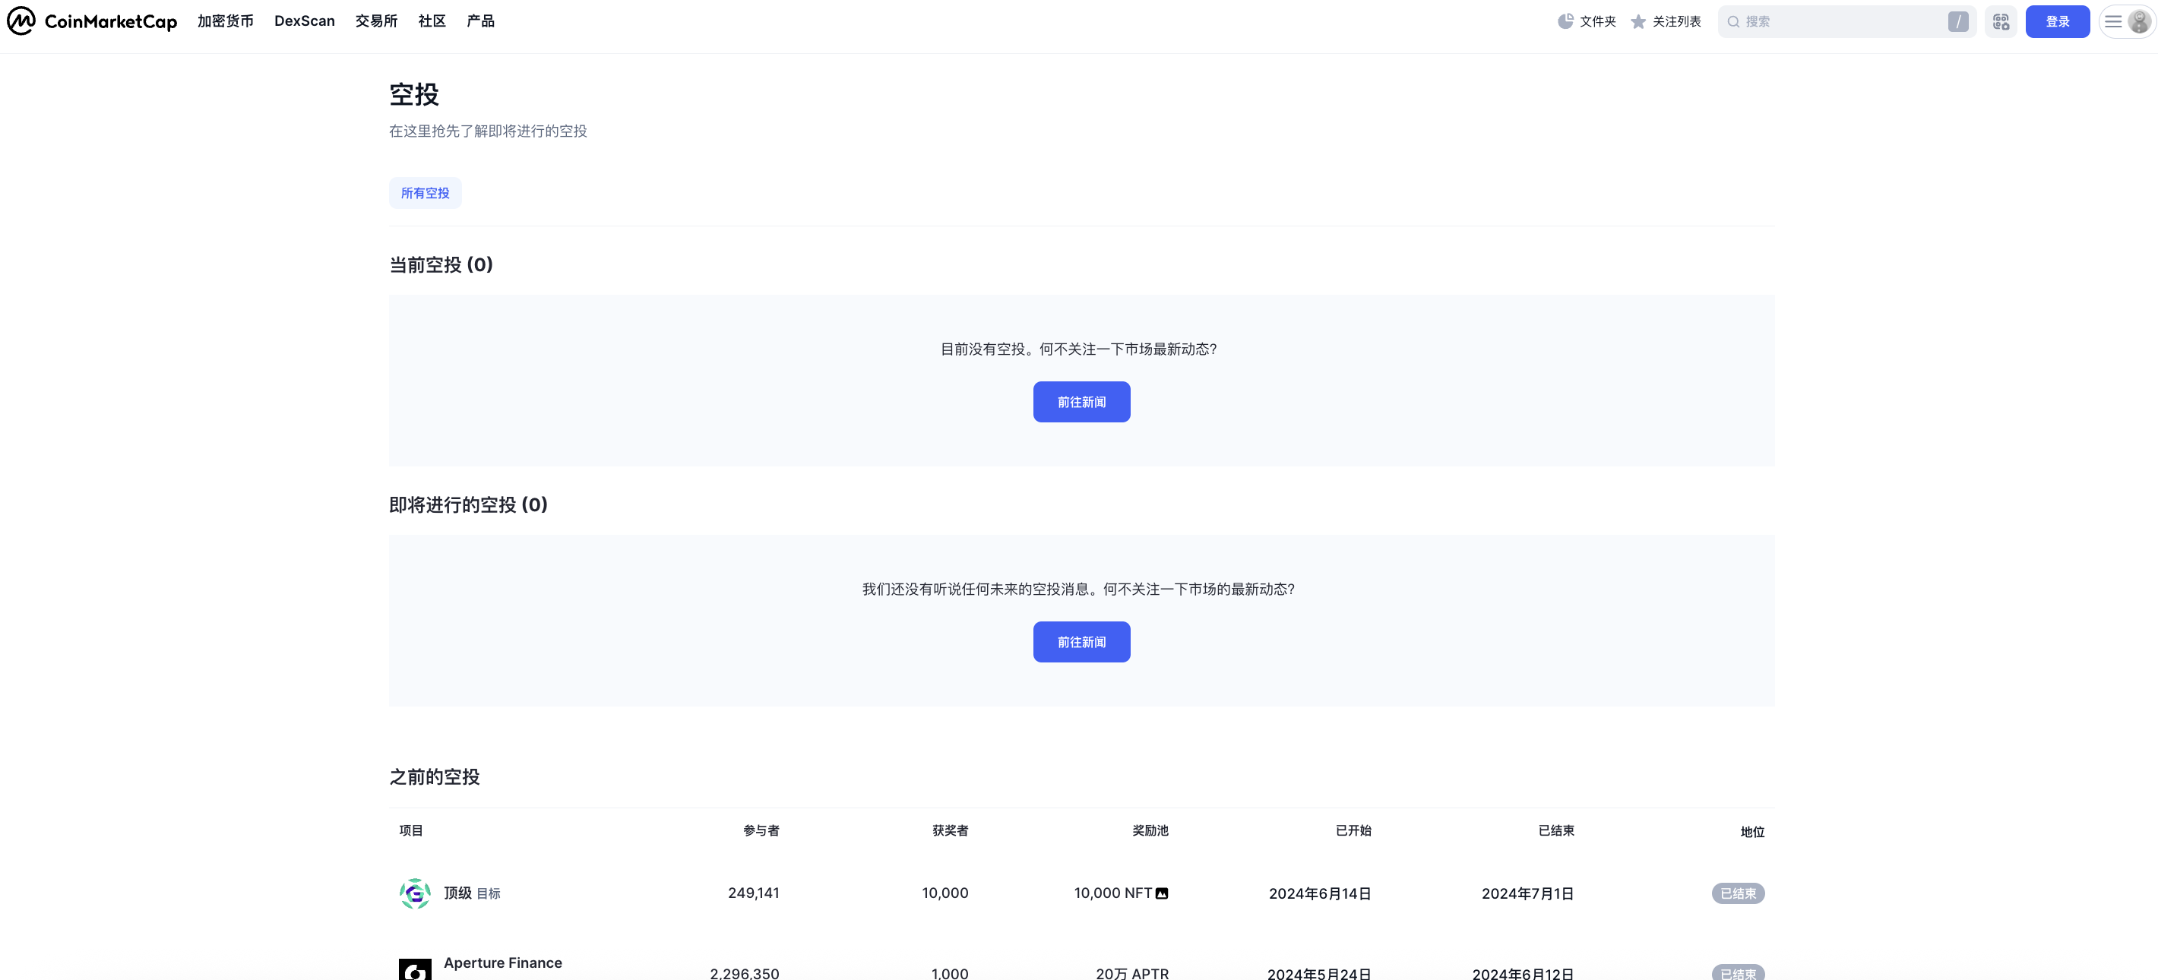
Task: Click 前往新闻 under current airdrops
Action: point(1081,402)
